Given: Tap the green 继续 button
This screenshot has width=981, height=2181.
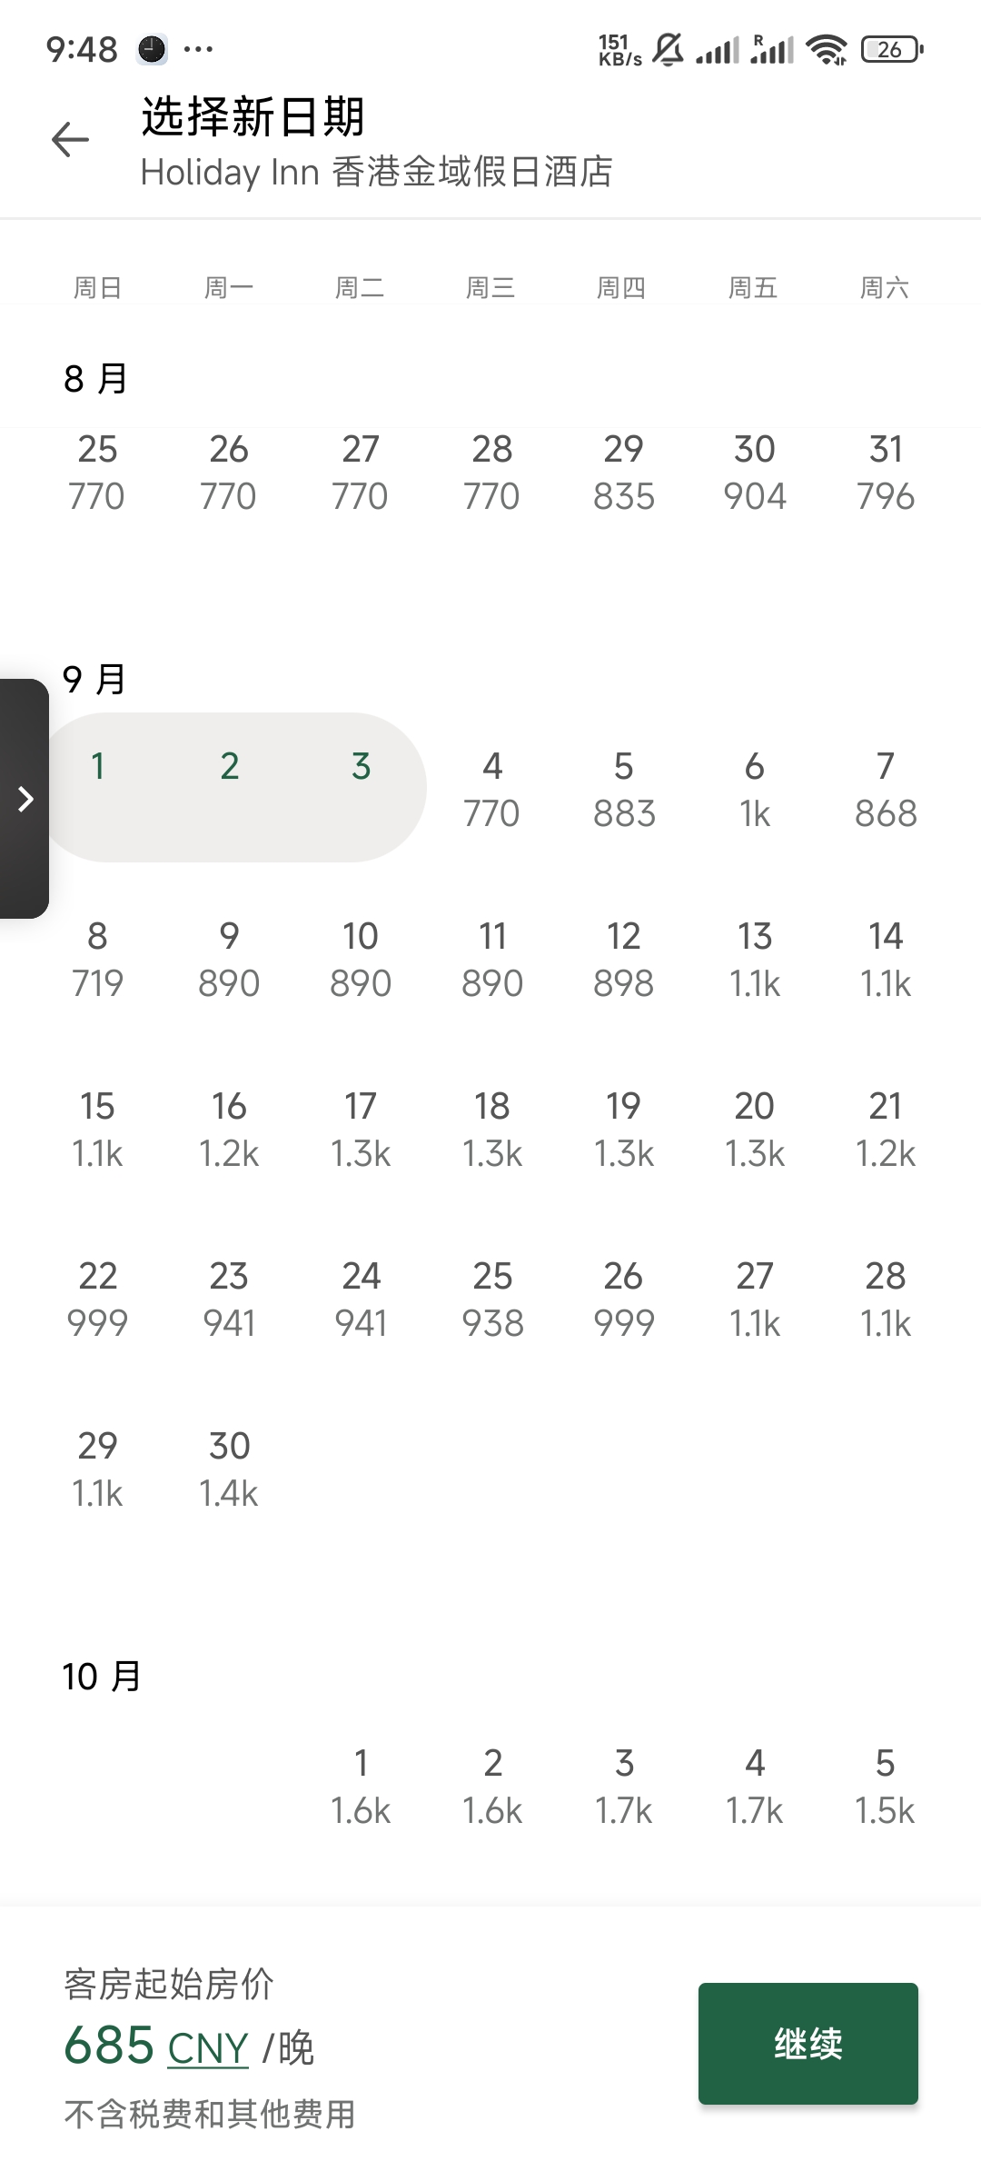Looking at the screenshot, I should [x=808, y=2044].
